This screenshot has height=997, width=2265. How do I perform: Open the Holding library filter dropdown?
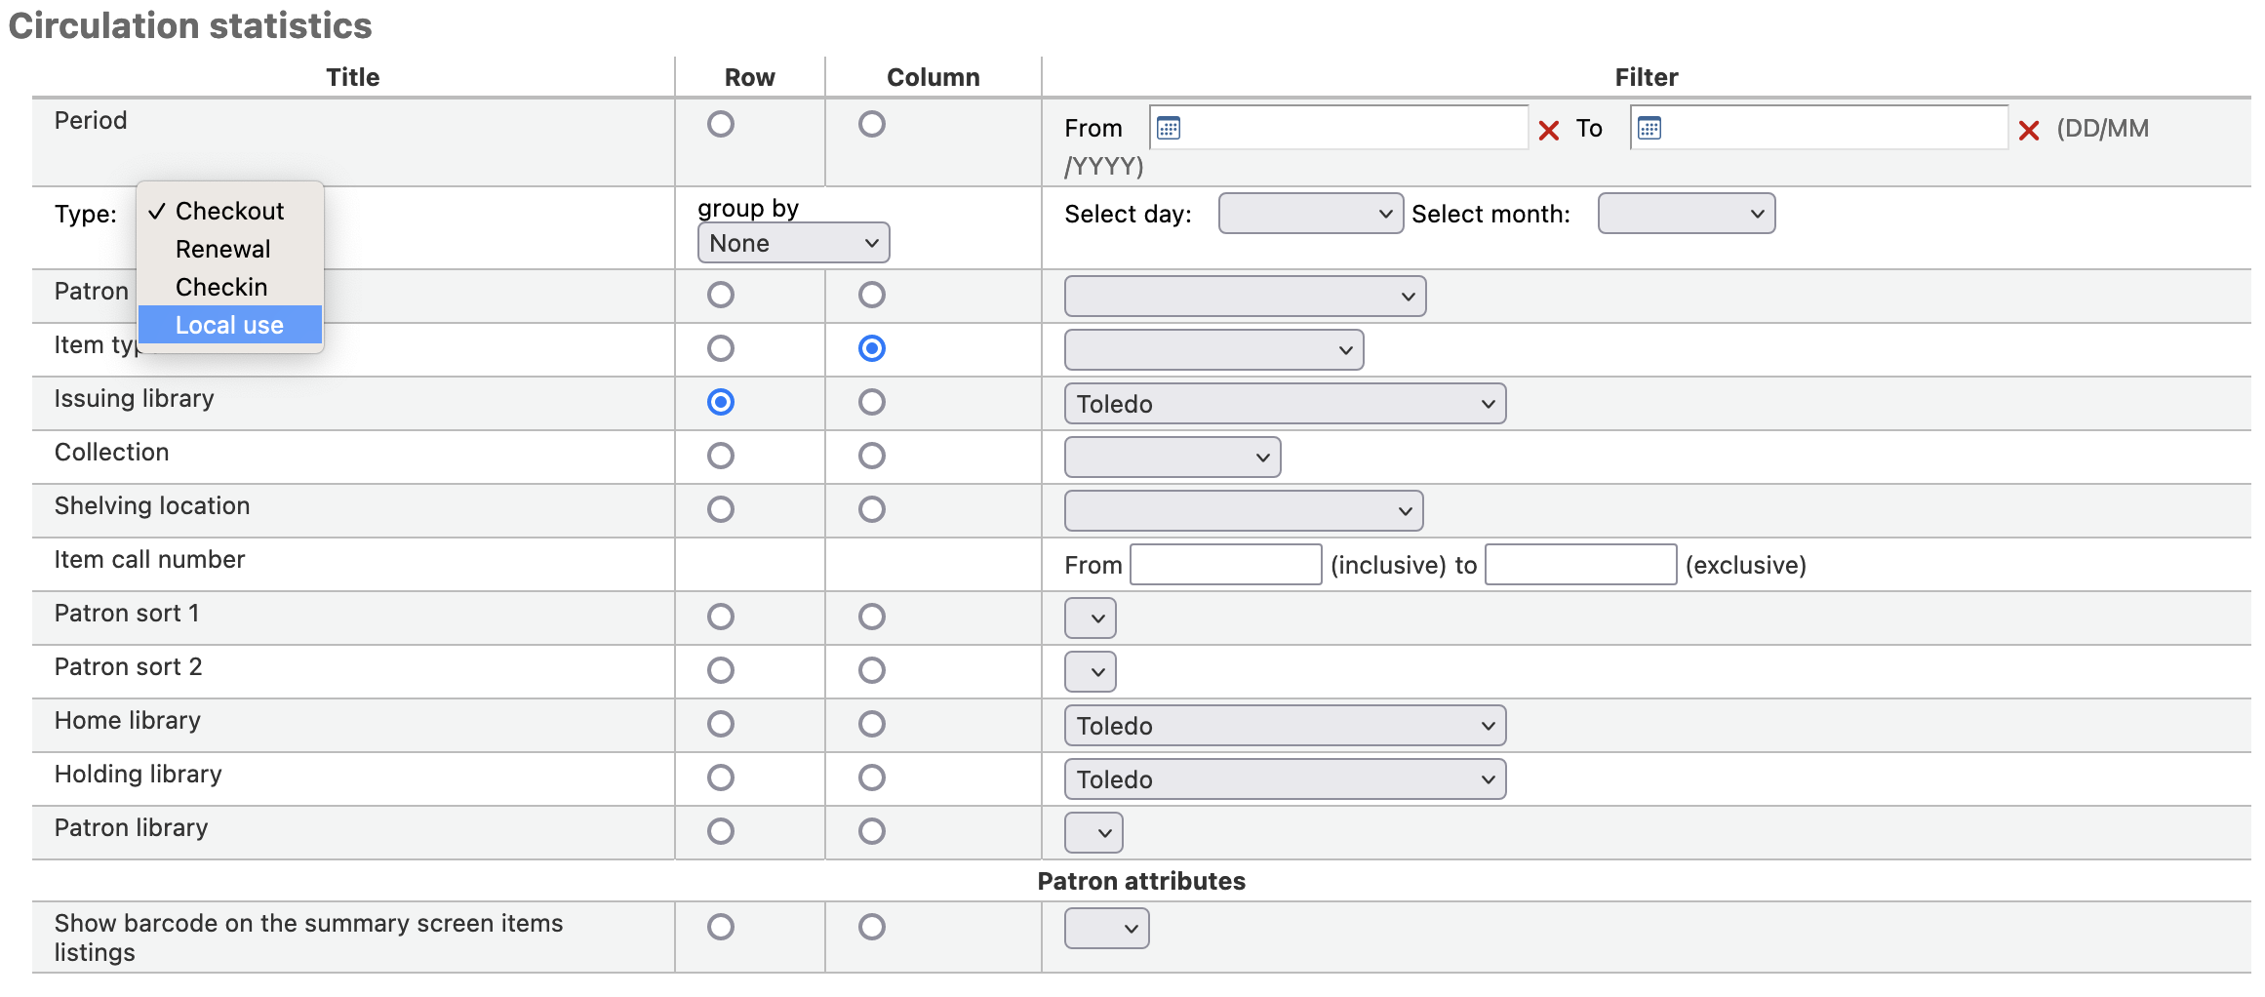coord(1285,778)
